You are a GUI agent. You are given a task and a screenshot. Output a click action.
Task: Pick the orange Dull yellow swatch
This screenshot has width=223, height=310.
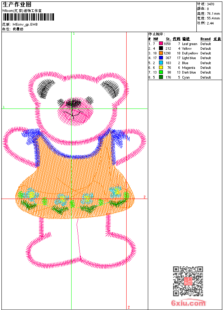click(161, 53)
